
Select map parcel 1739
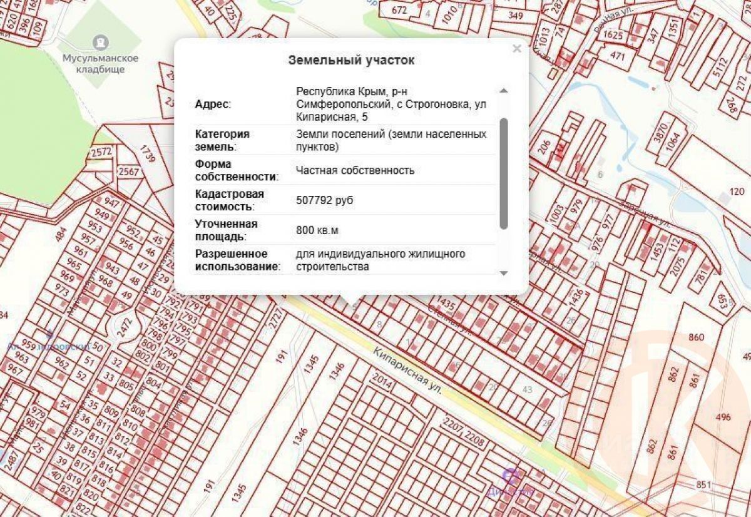(148, 155)
